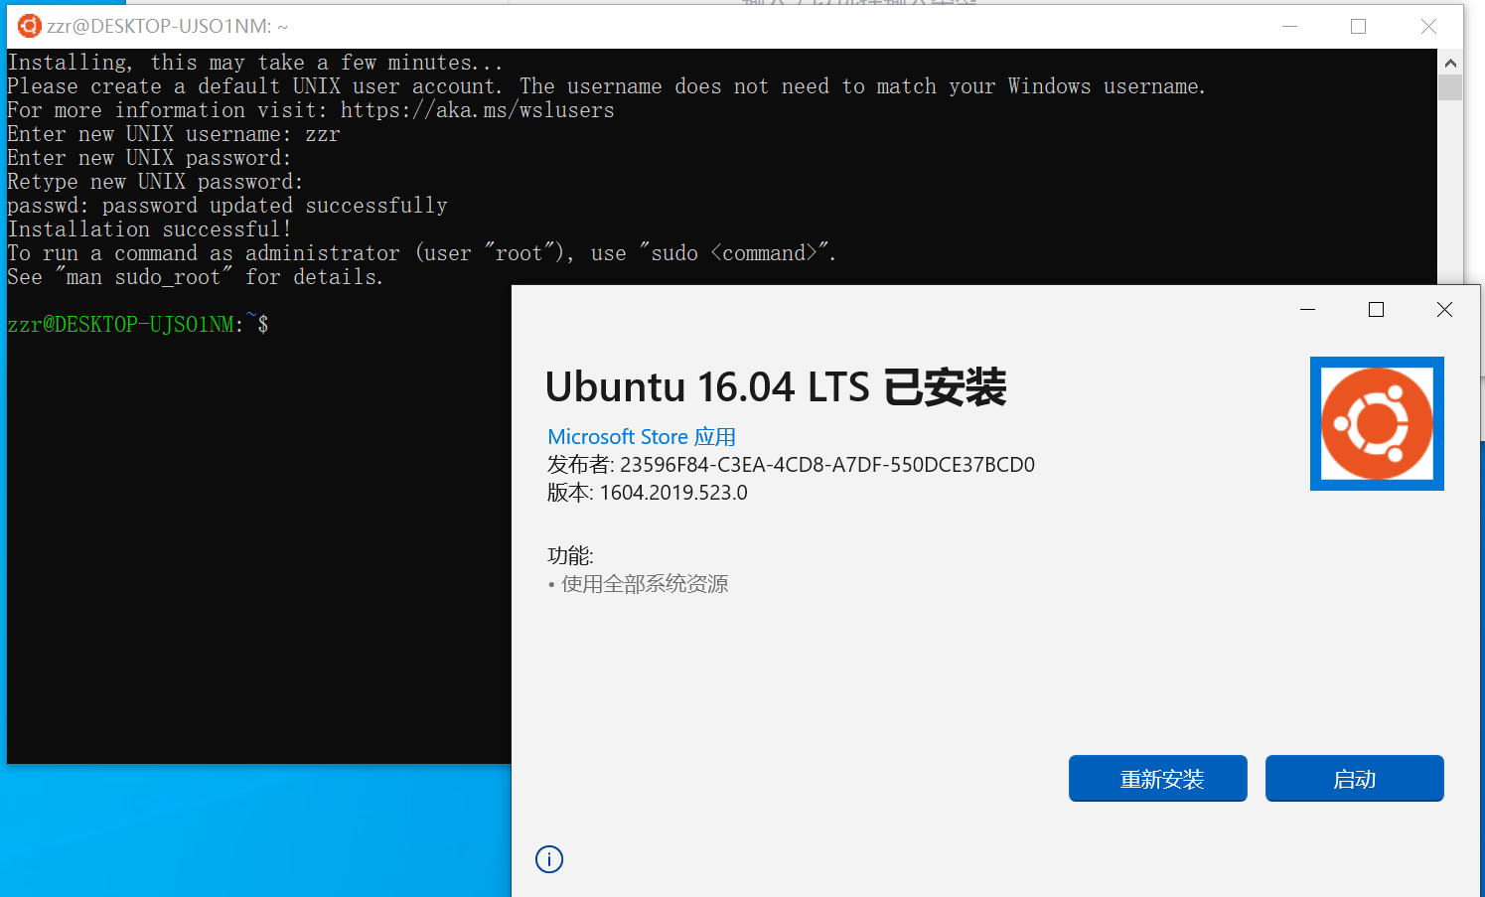
Task: Minimize the Ubuntu installer dialog
Action: tap(1308, 310)
